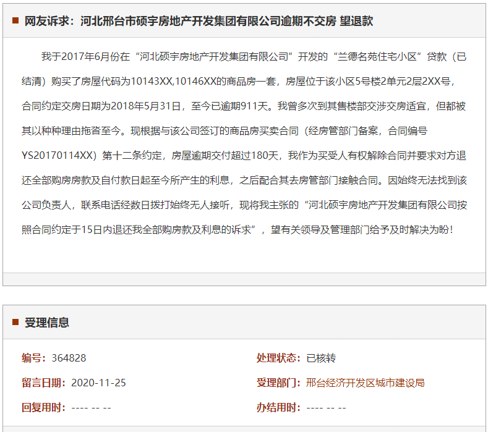488x432 pixels.
Task: Click the first body line starting 我于2017年6月份
Action: (x=254, y=57)
